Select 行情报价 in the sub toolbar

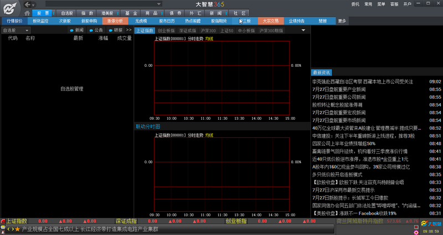pyautogui.click(x=15, y=21)
